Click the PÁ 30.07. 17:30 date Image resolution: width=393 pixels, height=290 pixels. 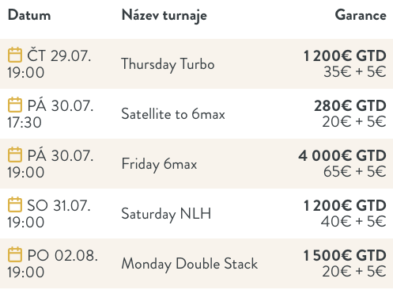pyautogui.click(x=51, y=113)
